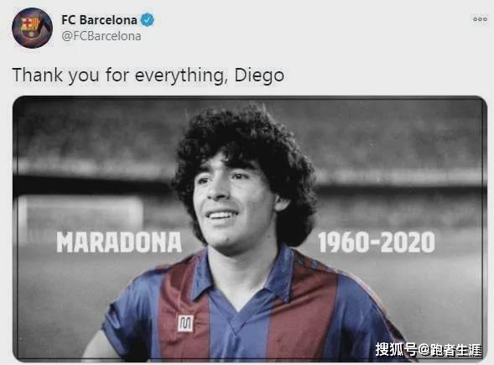The image size is (494, 365).
Task: Click the Barcelona crest inside the avatar
Action: [x=30, y=27]
